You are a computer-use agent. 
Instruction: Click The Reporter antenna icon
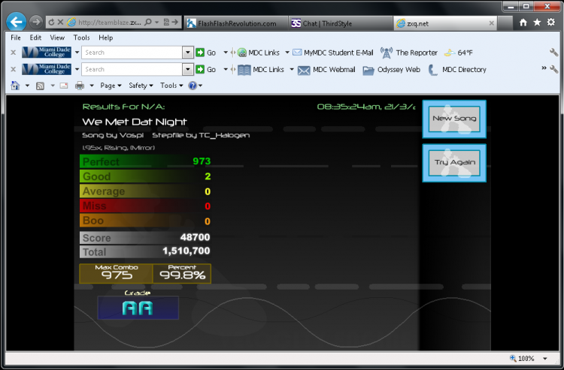pos(387,53)
